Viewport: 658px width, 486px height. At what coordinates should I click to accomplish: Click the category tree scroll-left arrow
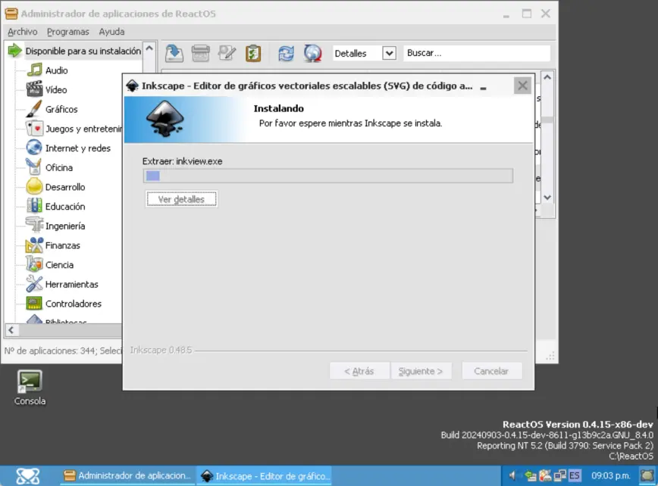[11, 330]
